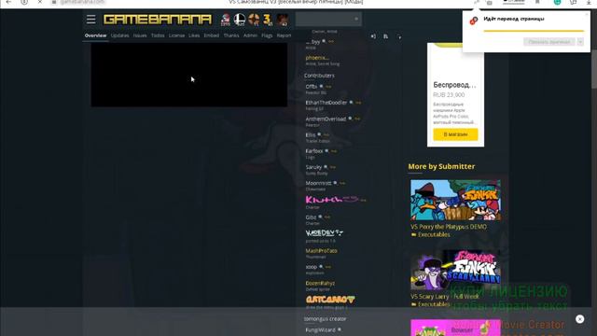Click the page translation popup icon

474,21
